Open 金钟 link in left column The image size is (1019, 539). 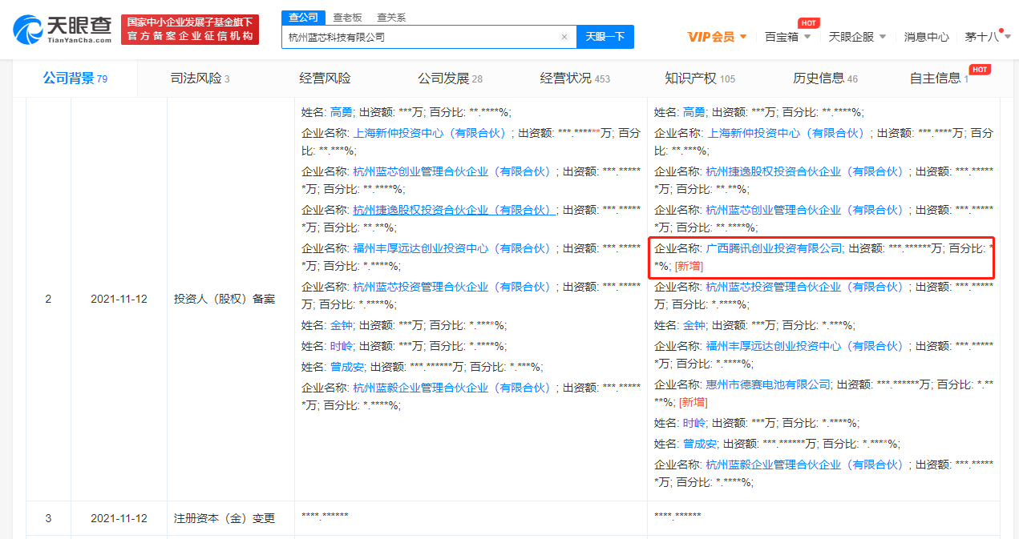point(342,325)
